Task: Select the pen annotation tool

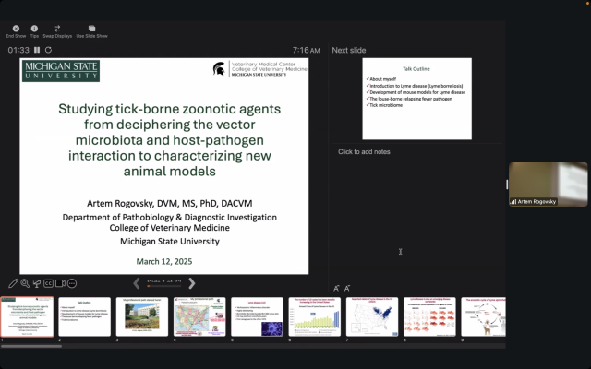Action: (13, 283)
